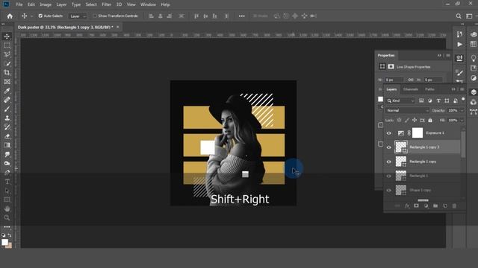
Task: Open the Opacity value dropdown arrow
Action: click(462, 111)
